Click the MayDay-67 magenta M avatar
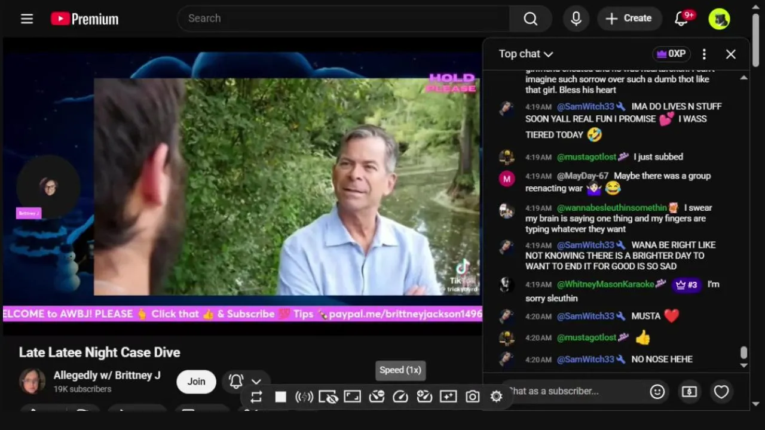The width and height of the screenshot is (765, 430). click(x=507, y=179)
